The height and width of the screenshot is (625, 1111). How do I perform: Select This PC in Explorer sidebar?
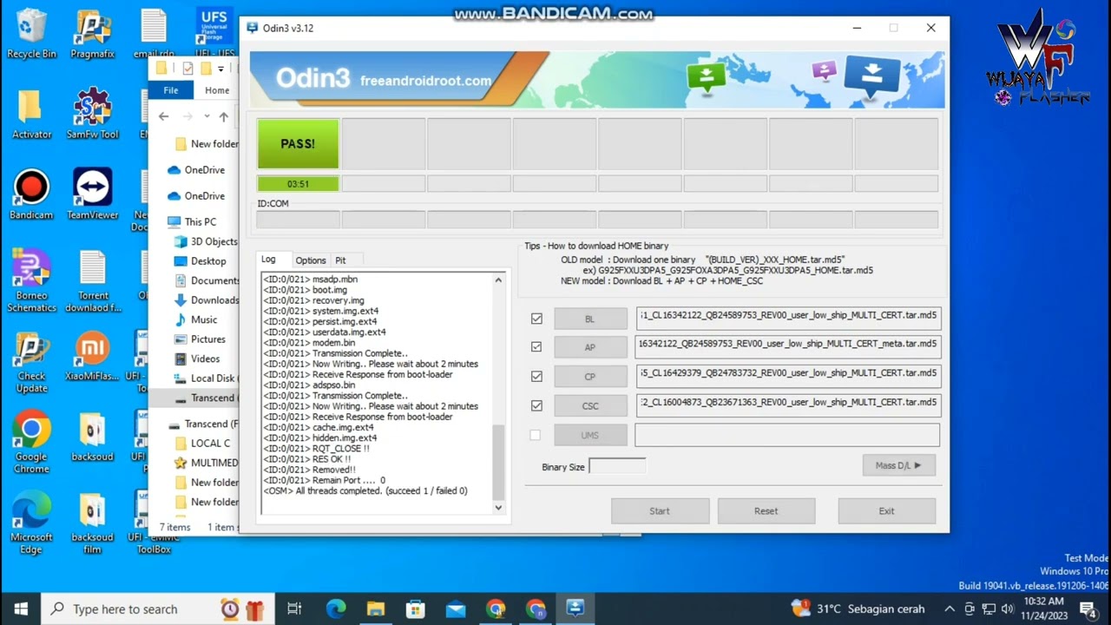tap(200, 222)
